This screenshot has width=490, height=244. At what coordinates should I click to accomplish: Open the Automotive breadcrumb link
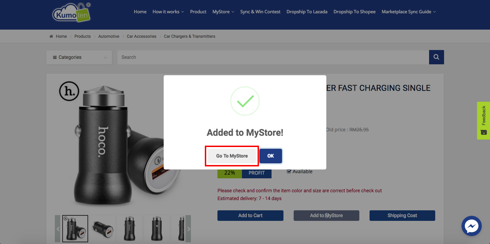(109, 36)
